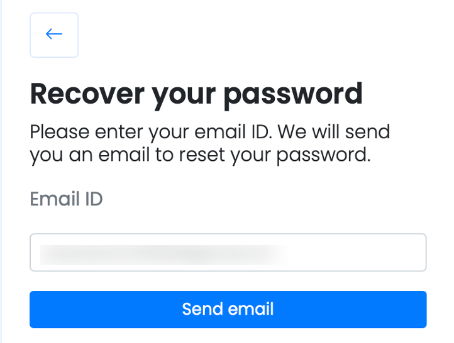The image size is (454, 343).
Task: Click the Send email button
Action: point(228,309)
